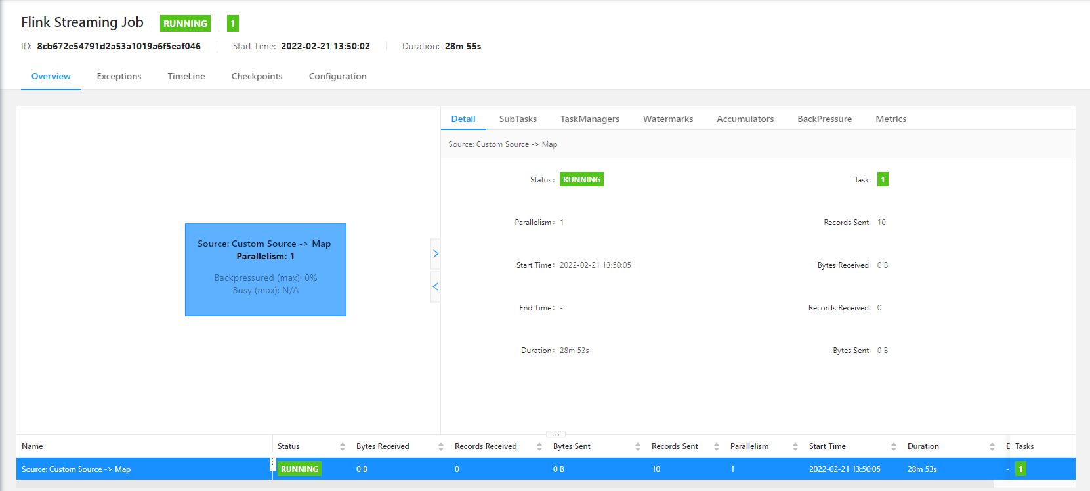Sort table by Duration column

[992, 446]
